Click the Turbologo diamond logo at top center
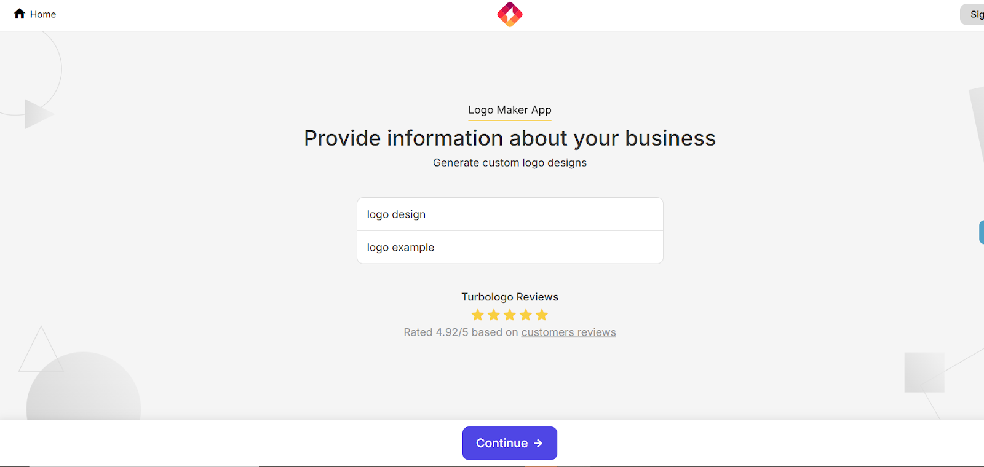 click(509, 14)
